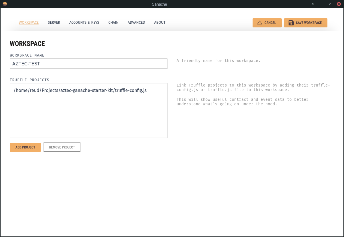Click the WORKSPACE heading
This screenshot has height=237, width=344.
coord(27,44)
